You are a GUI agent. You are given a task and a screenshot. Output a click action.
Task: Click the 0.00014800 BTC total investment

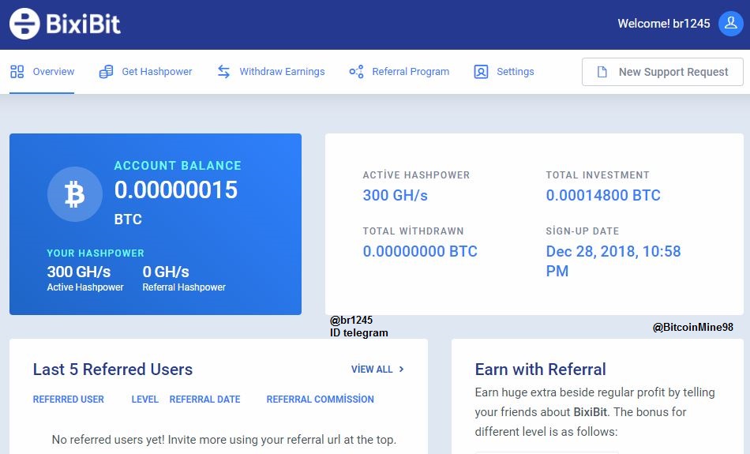(603, 195)
